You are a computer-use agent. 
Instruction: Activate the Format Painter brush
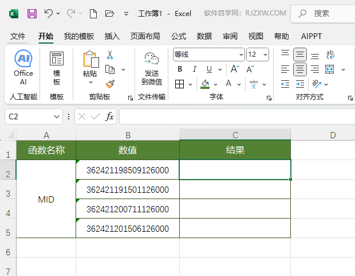coord(110,84)
